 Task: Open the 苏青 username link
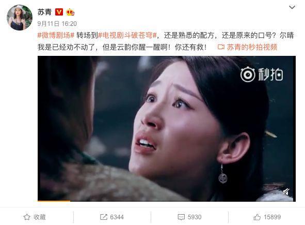(x=44, y=12)
